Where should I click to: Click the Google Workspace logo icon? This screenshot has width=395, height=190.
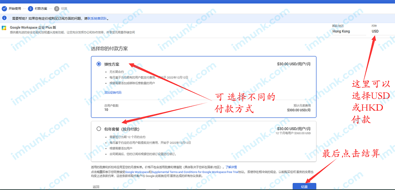[x=4, y=28]
